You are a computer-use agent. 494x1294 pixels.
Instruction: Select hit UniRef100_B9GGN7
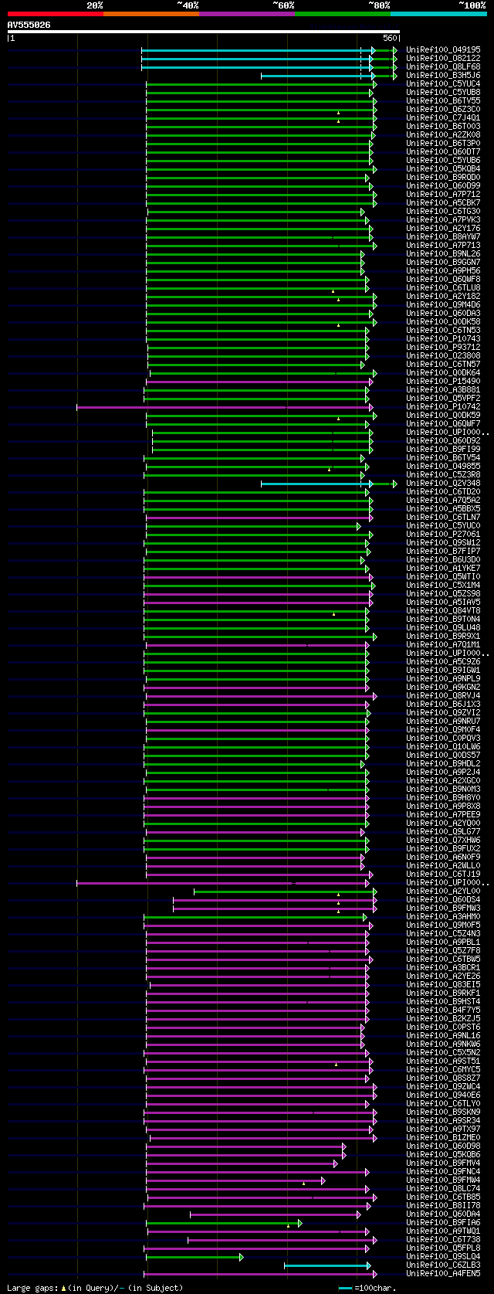pos(443,263)
